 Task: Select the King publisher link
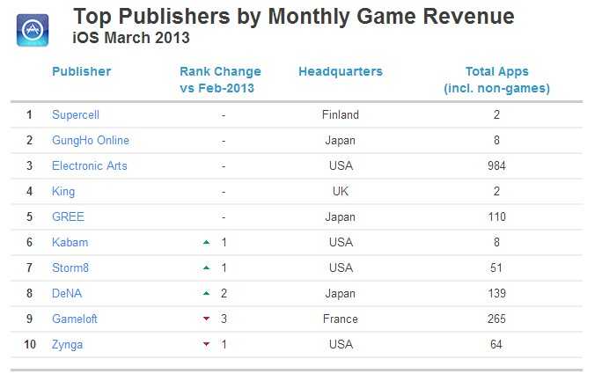(63, 191)
